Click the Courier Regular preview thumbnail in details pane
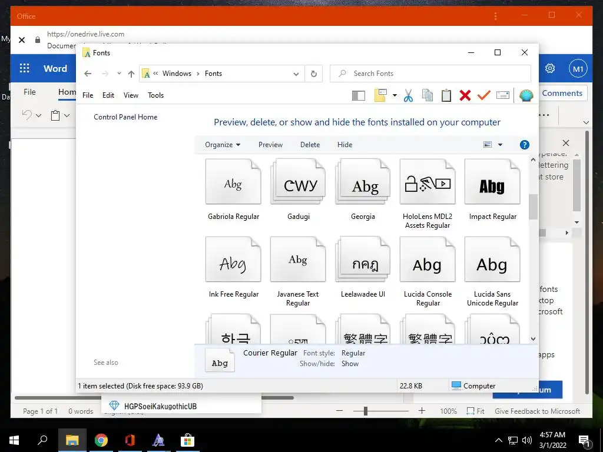The image size is (603, 452). (220, 360)
